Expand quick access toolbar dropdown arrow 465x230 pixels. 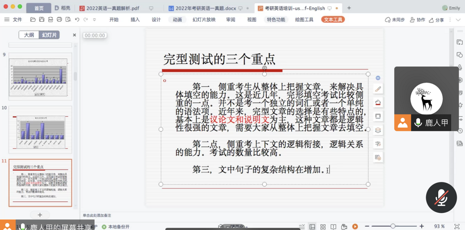[x=94, y=19]
